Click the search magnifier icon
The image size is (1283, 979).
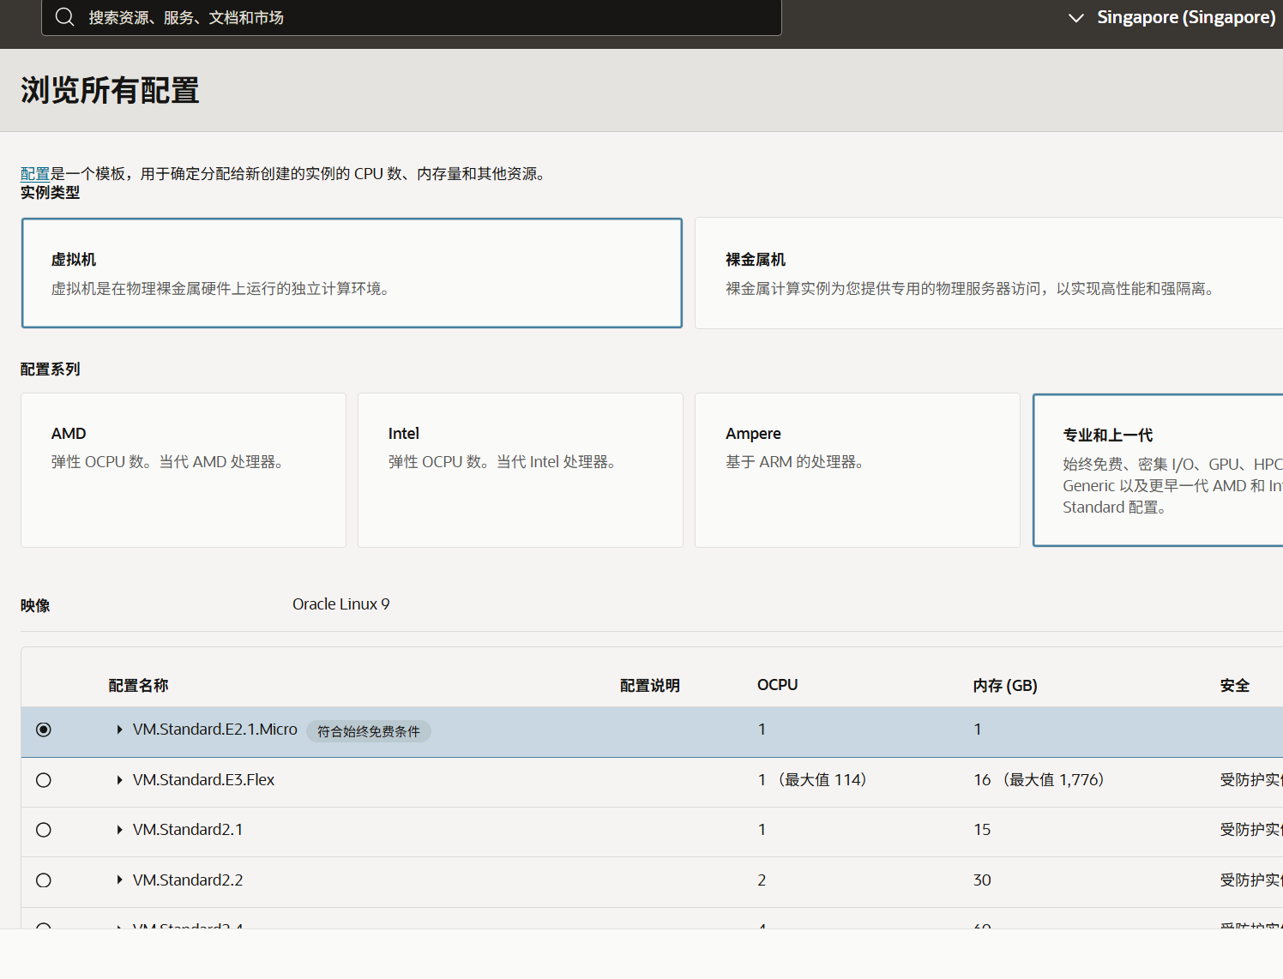tap(65, 17)
